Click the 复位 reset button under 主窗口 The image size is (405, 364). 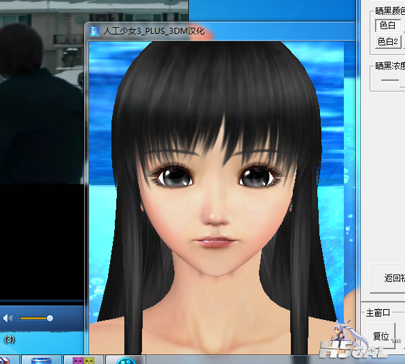click(x=381, y=336)
